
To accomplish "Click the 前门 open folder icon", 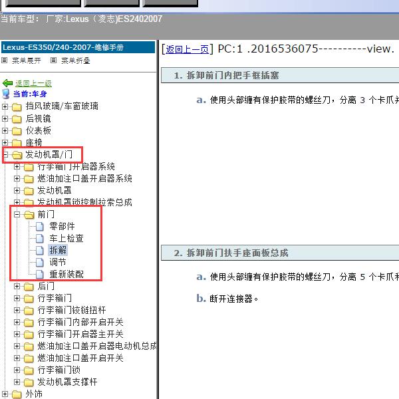I will [x=29, y=215].
